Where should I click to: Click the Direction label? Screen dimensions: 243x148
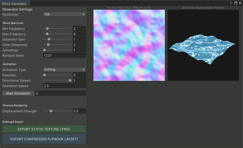click(9, 75)
